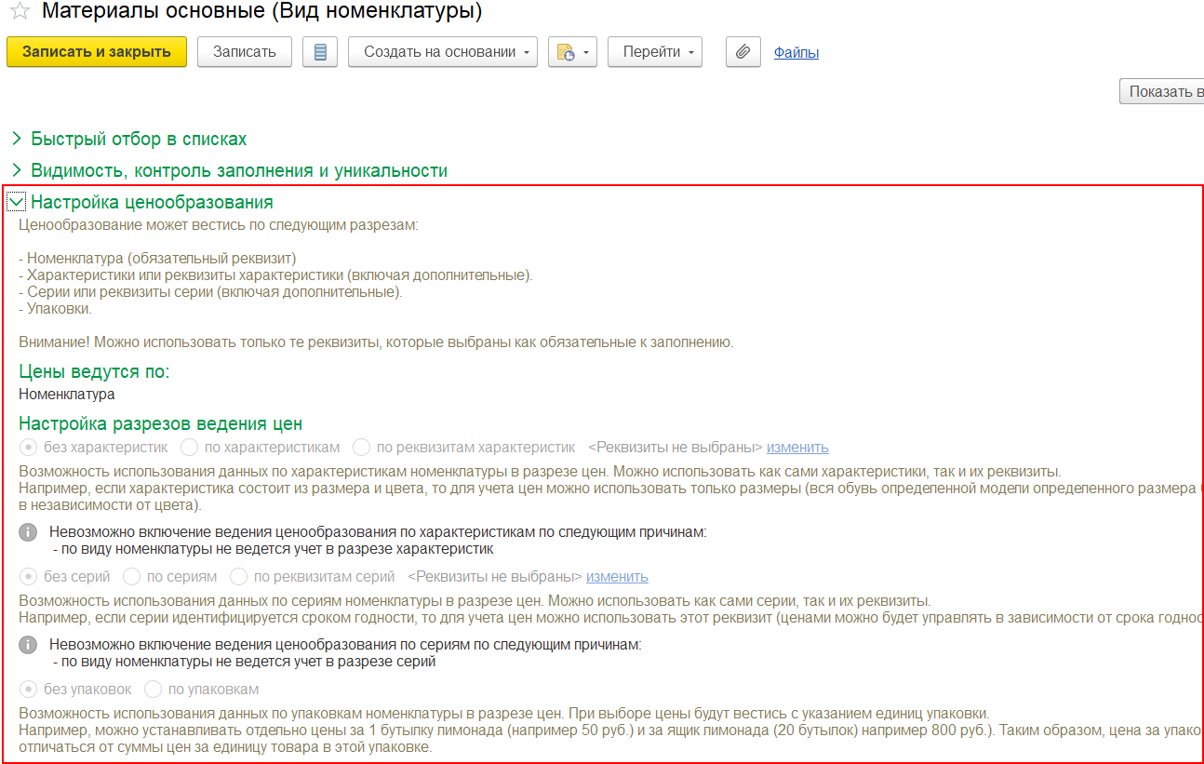The image size is (1204, 764).
Task: Collapse the Настройка ценообразования section
Action: pyautogui.click(x=17, y=202)
